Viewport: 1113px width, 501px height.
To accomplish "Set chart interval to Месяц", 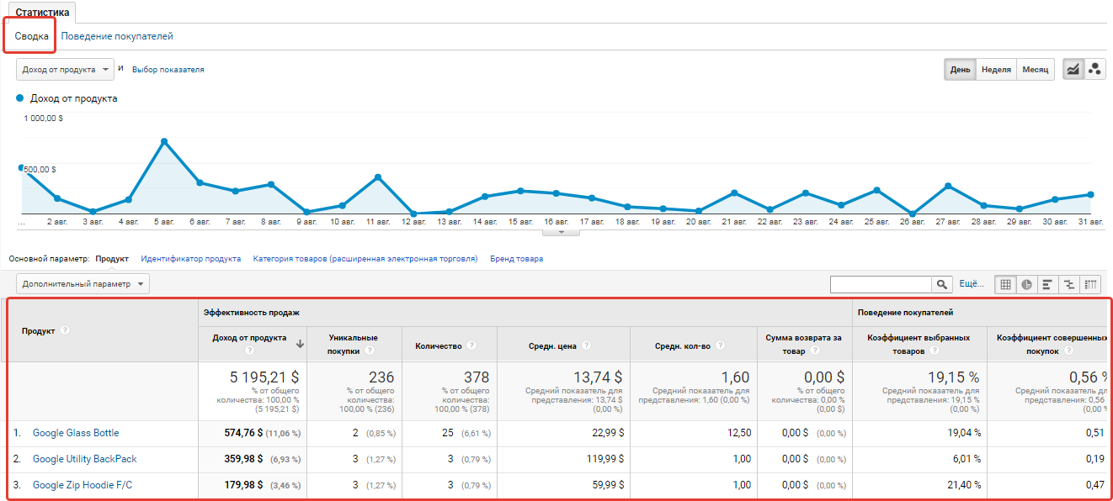I will point(1035,70).
